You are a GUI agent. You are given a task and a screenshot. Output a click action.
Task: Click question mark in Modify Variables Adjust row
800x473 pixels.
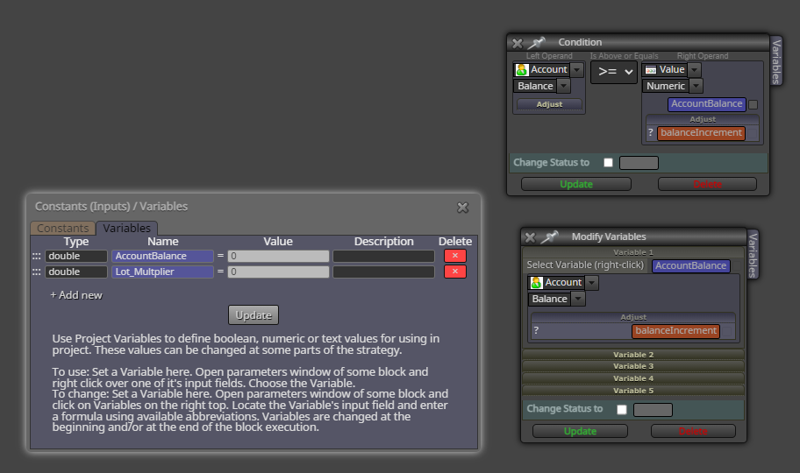click(x=536, y=330)
